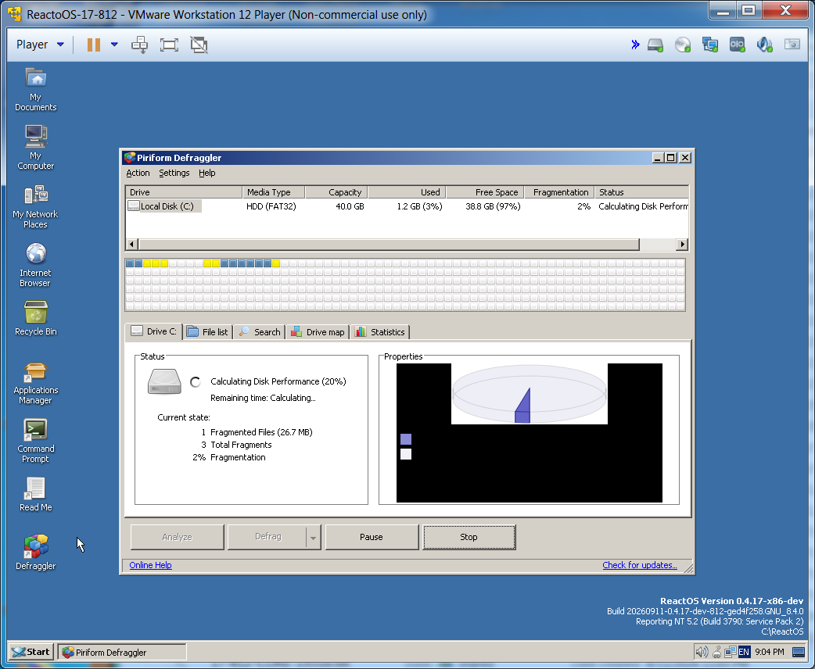Expand the Defrag button dropdown arrow
This screenshot has height=669, width=815.
pos(313,538)
